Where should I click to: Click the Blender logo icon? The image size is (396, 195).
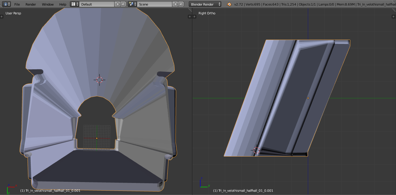pos(229,4)
